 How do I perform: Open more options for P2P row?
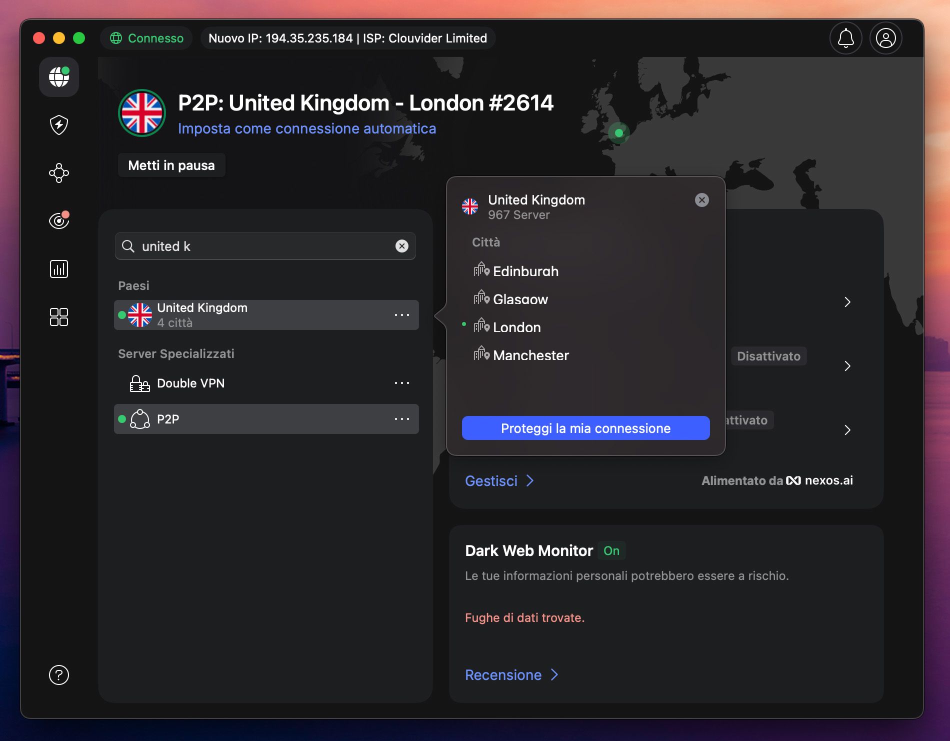[402, 419]
